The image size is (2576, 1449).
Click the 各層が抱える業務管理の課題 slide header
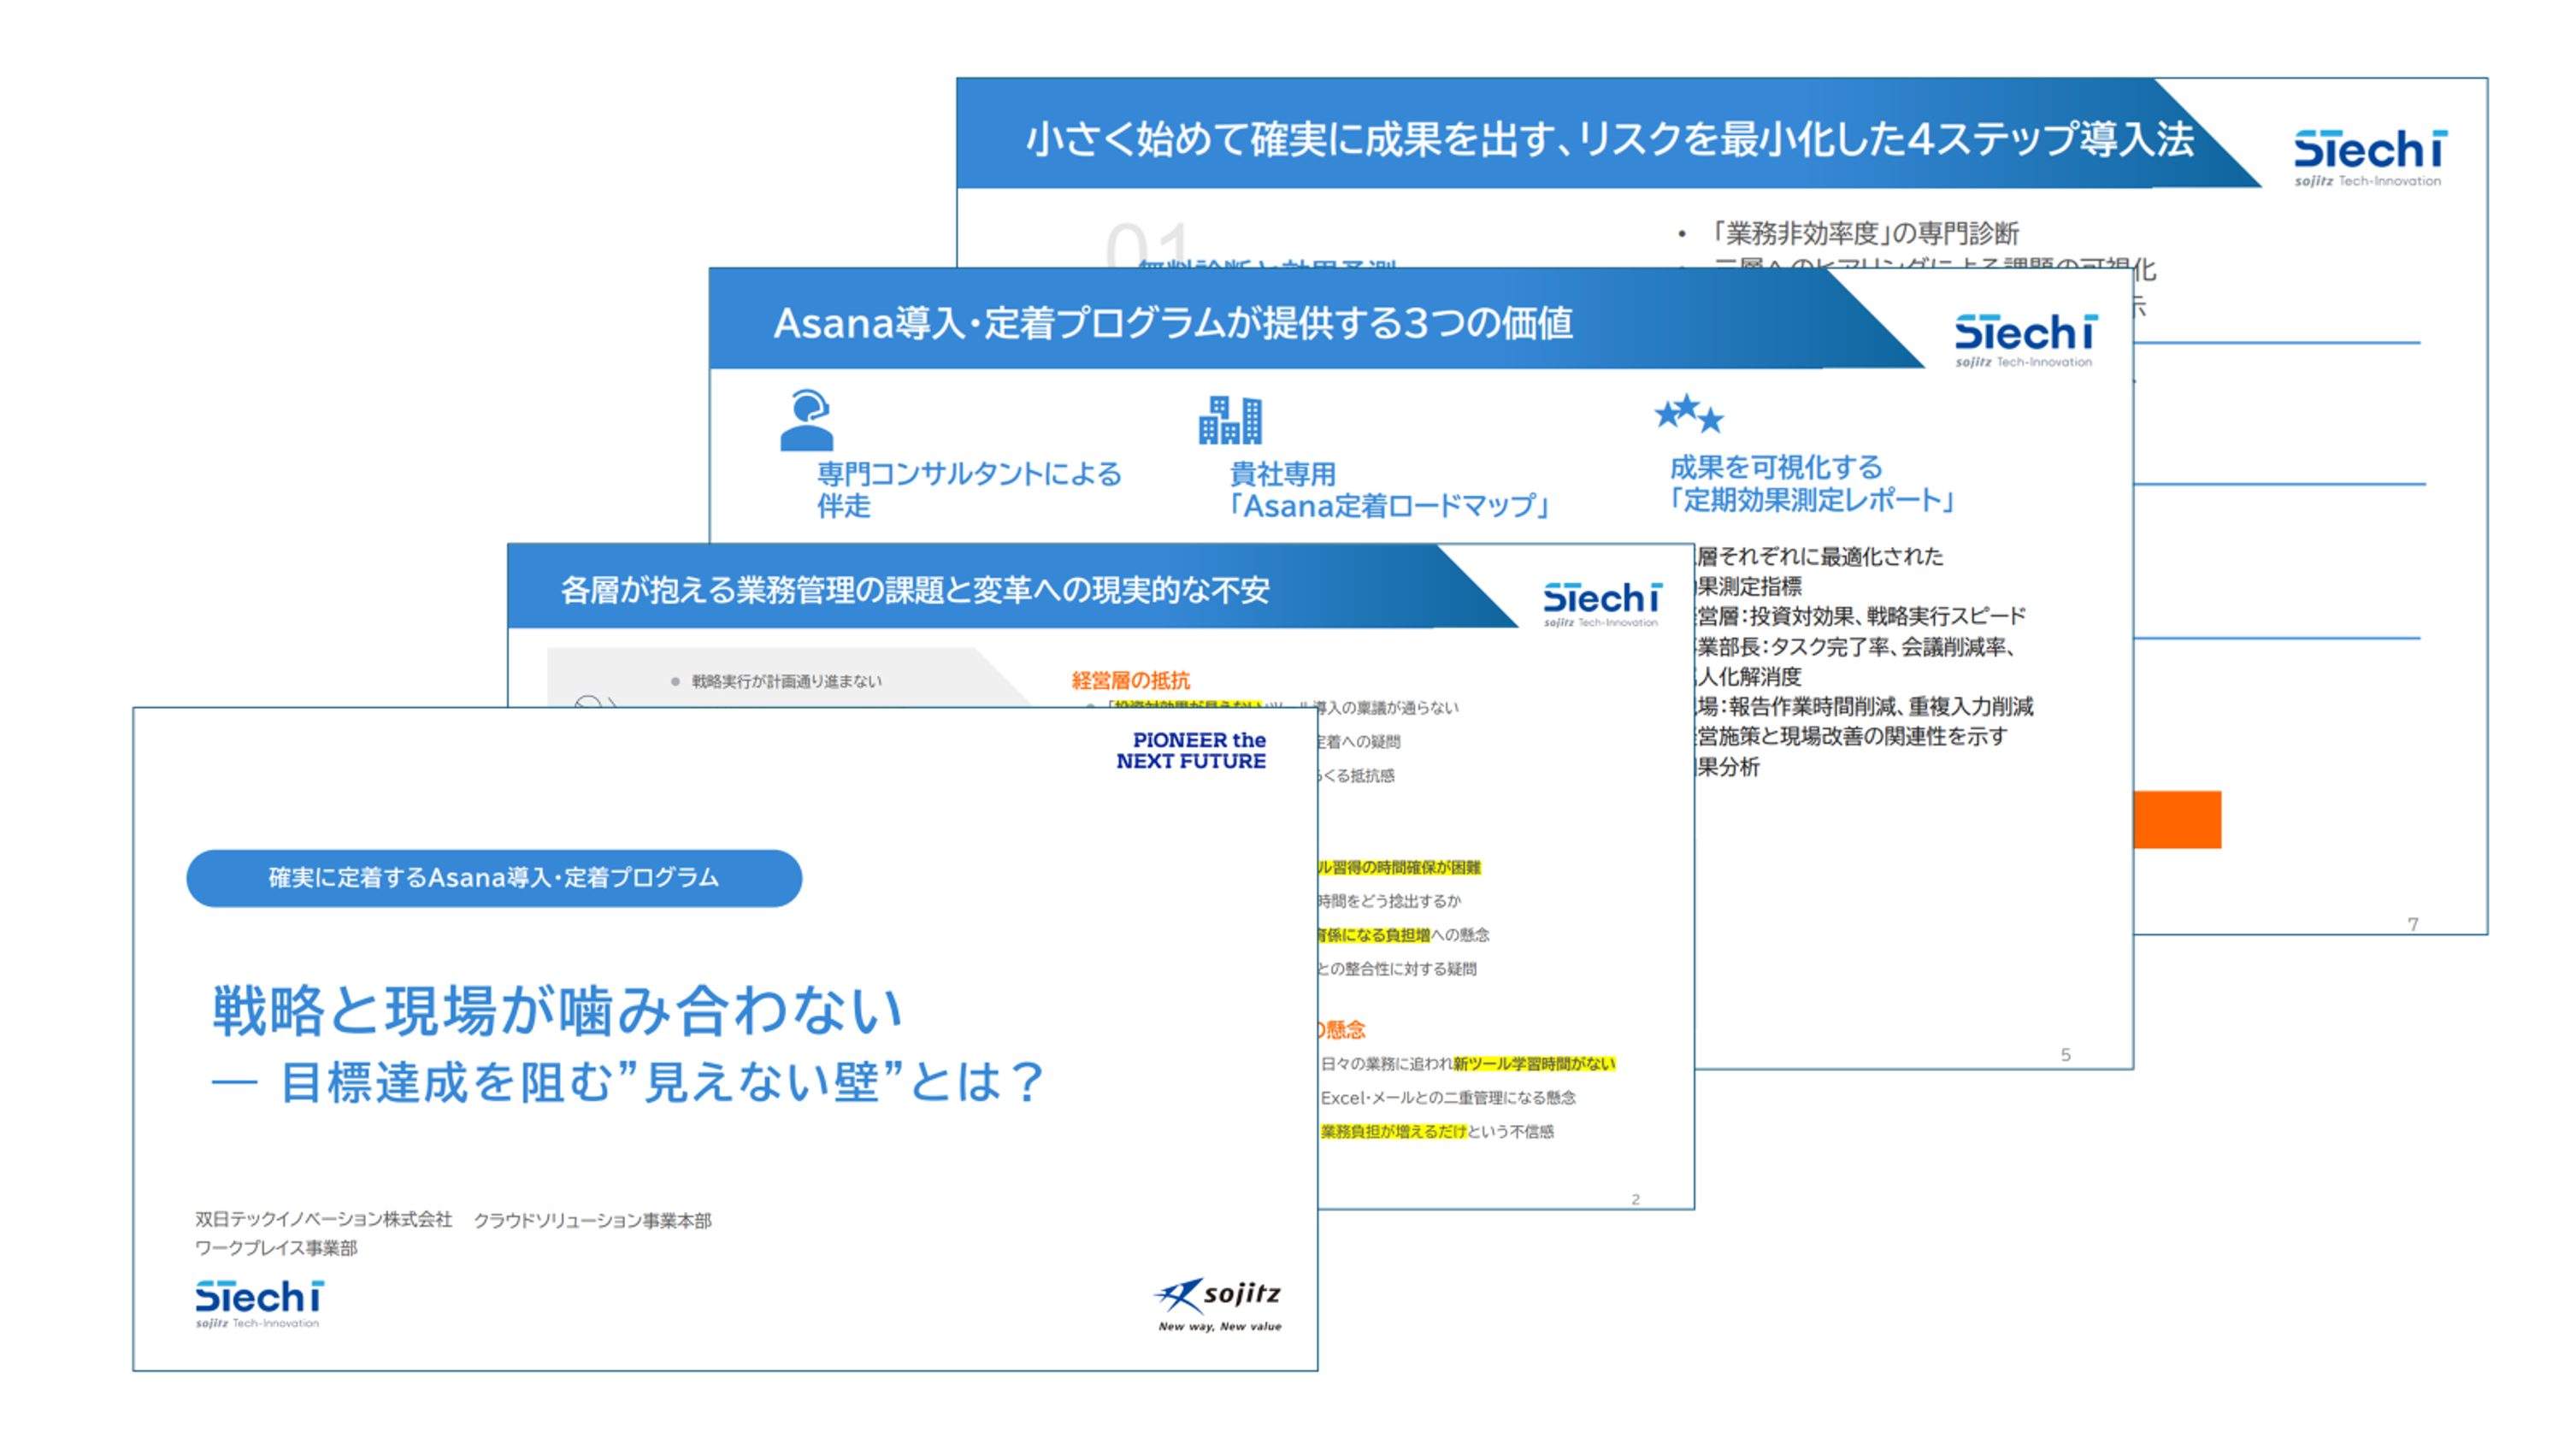[x=914, y=590]
